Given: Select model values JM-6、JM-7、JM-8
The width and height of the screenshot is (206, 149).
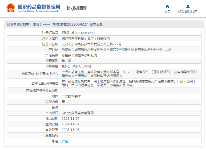Looking at the screenshot, I should [x=76, y=67].
